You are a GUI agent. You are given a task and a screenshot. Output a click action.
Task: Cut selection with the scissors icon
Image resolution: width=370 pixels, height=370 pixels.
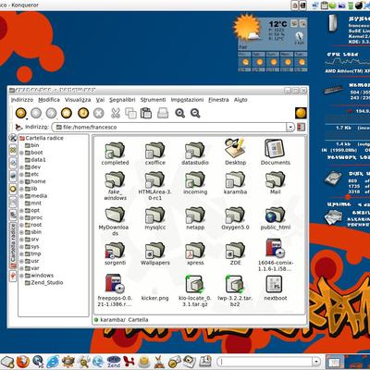pyautogui.click(x=116, y=113)
